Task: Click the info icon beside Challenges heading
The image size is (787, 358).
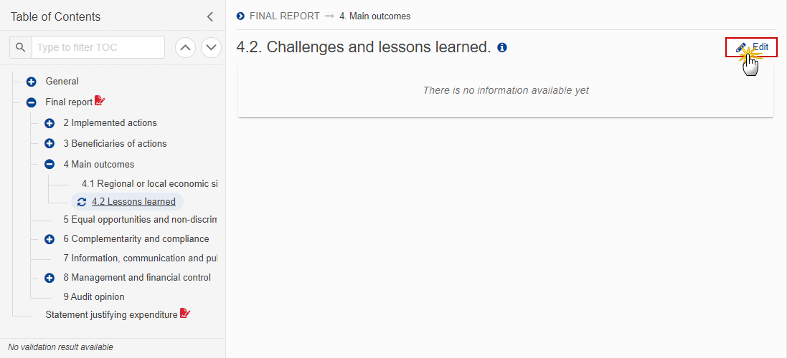Action: (x=502, y=47)
